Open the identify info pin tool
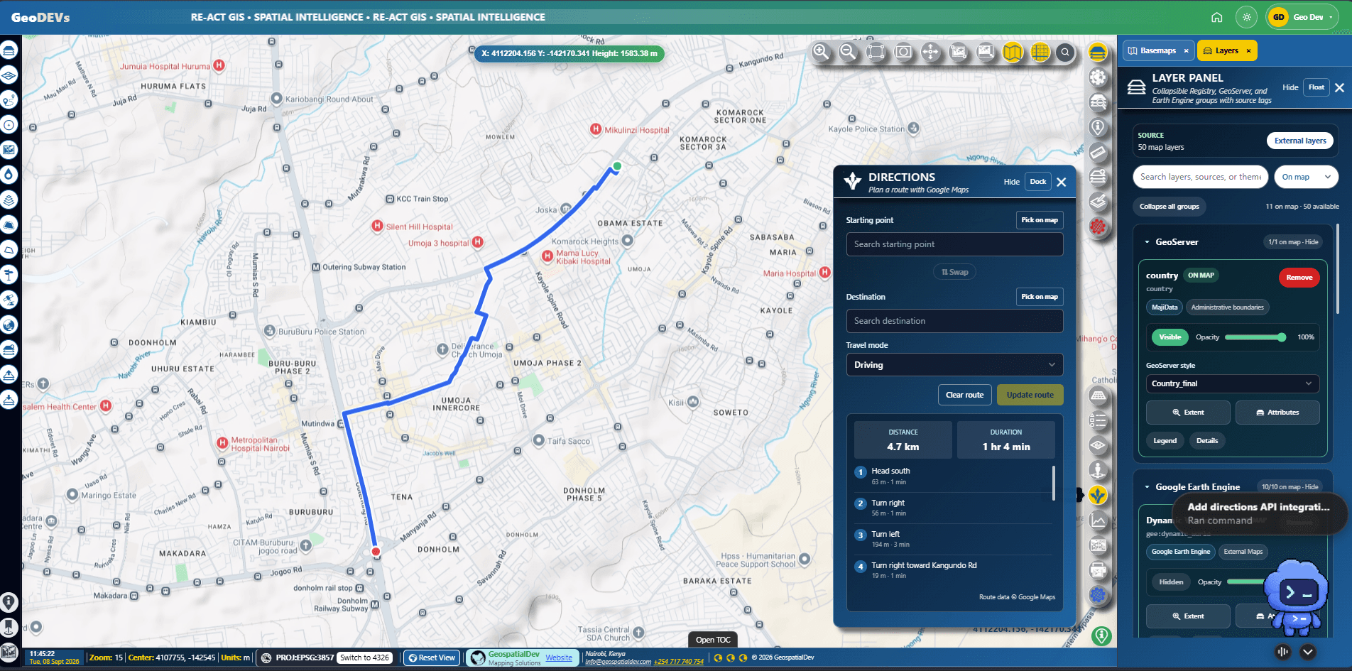Viewport: 1352px width, 671px height. pos(1098,128)
